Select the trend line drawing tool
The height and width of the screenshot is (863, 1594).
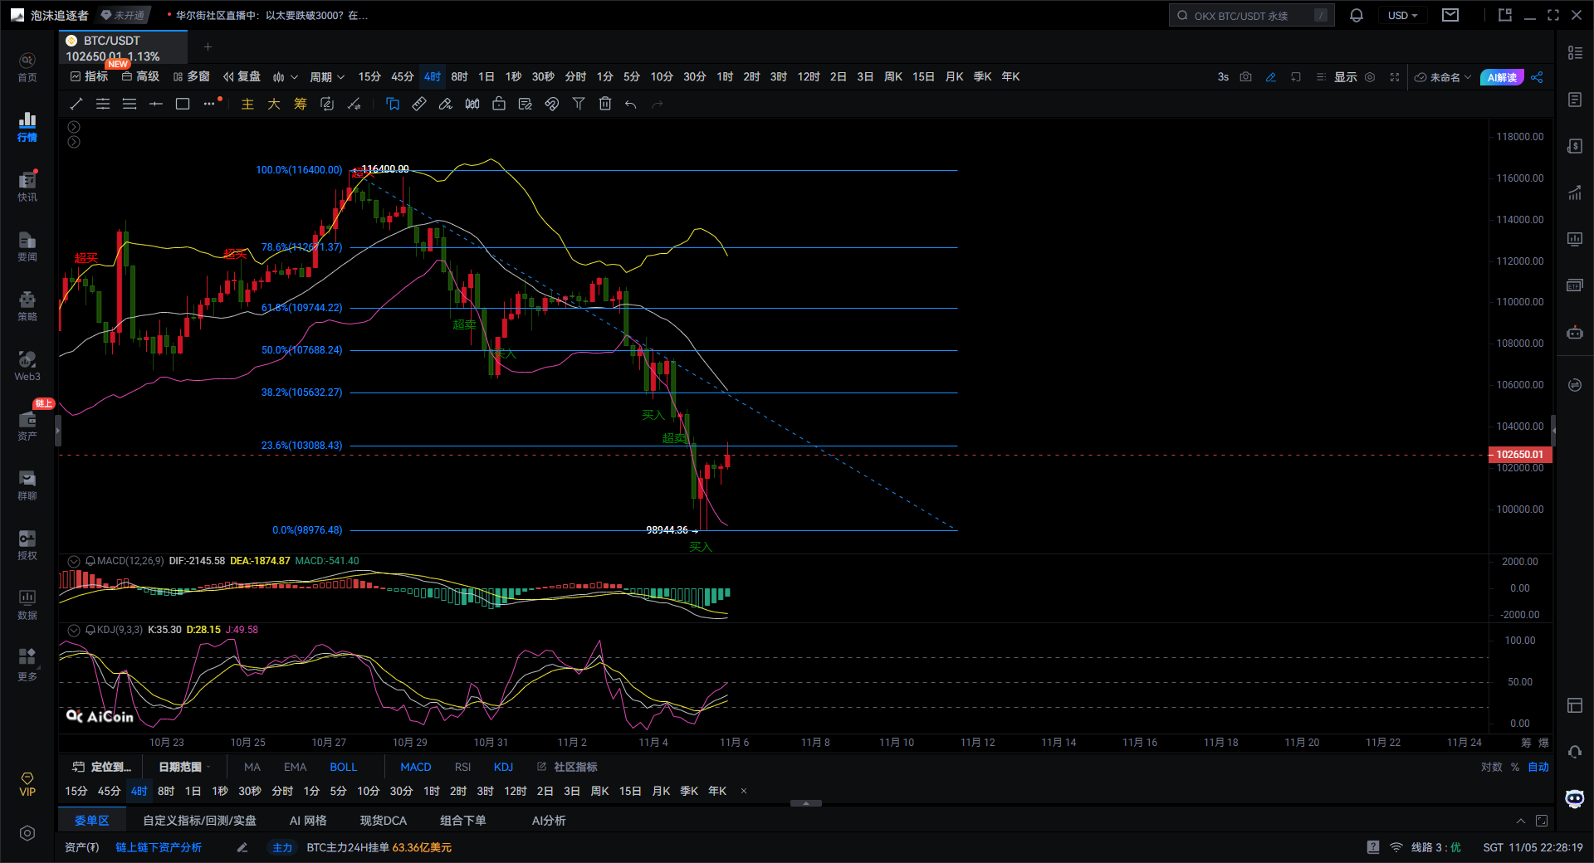pyautogui.click(x=76, y=104)
